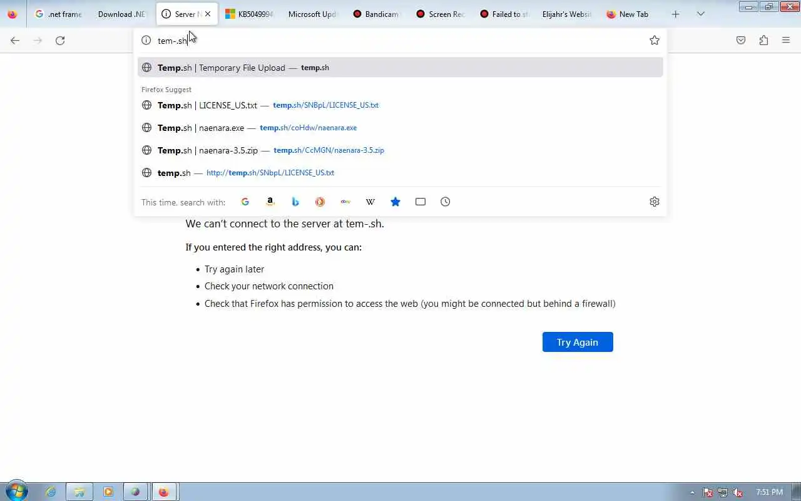
Task: Search browsing history with the clock icon
Action: [x=446, y=202]
